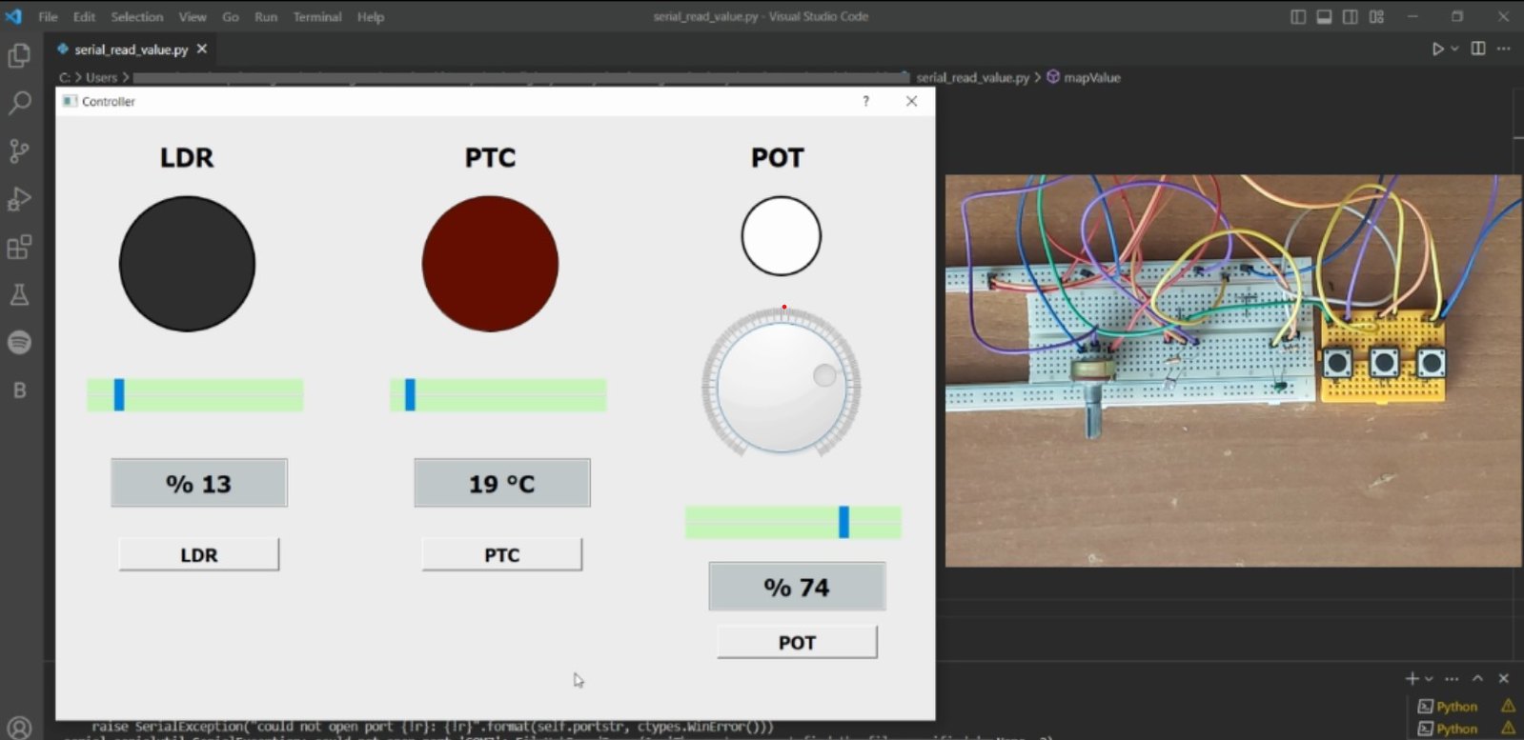Click the dark LDR indicator circle
Image resolution: width=1524 pixels, height=740 pixels.
[x=187, y=264]
